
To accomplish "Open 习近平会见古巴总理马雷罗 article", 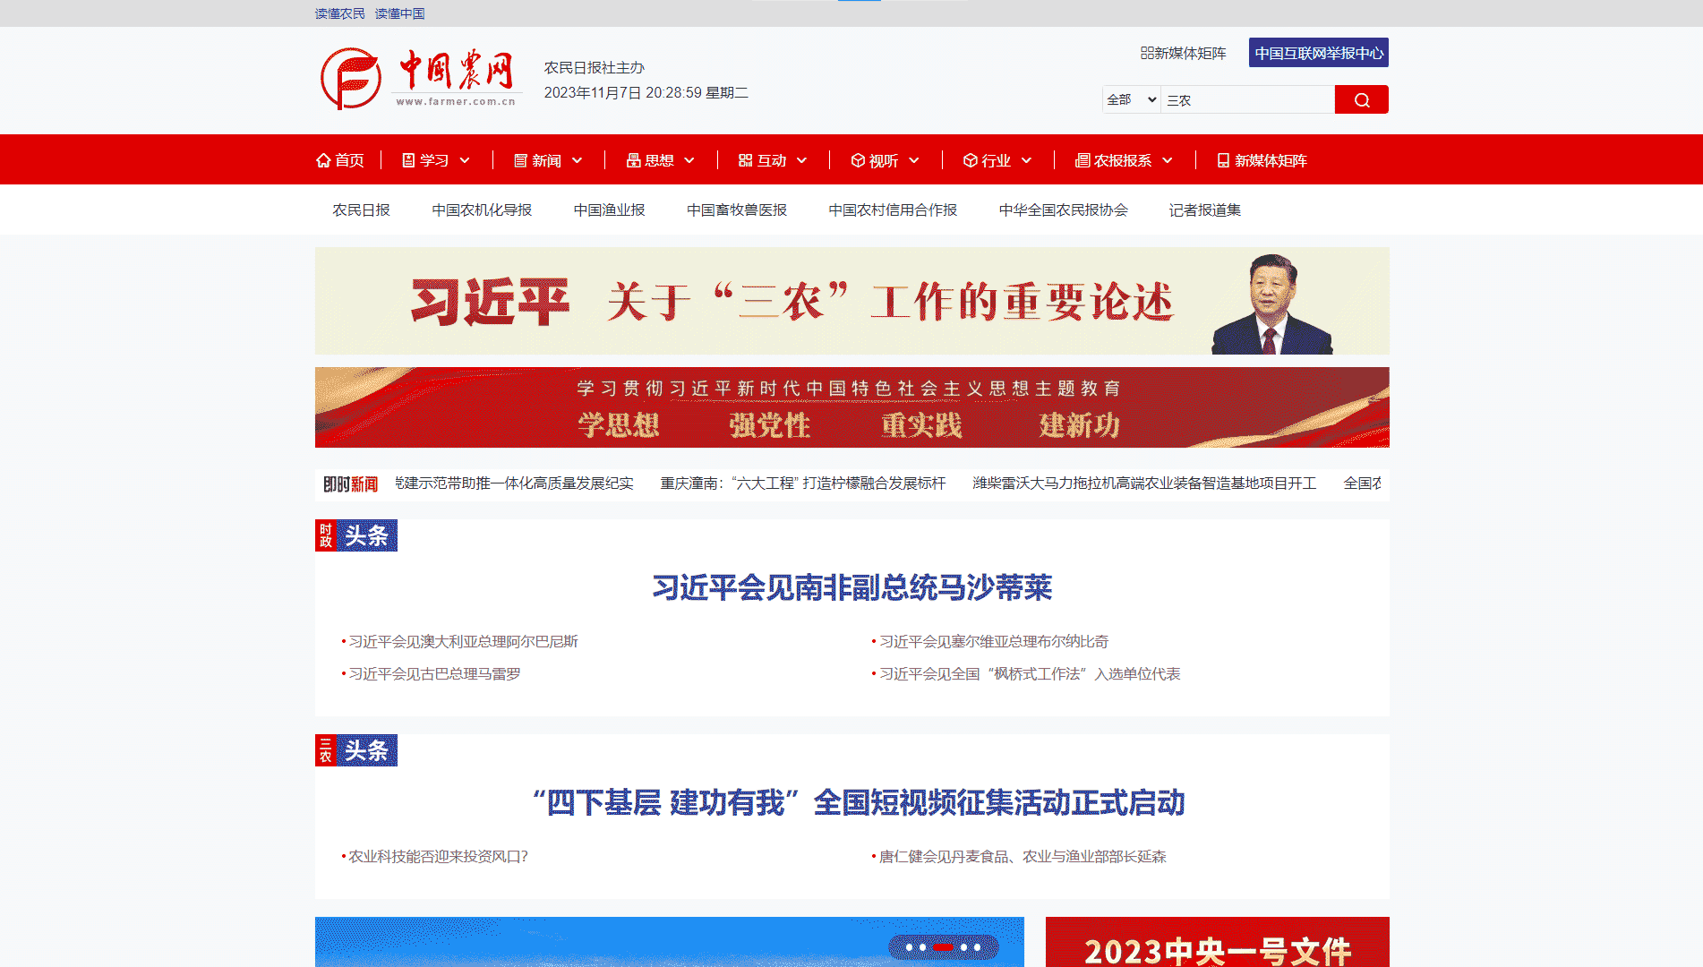I will click(434, 673).
